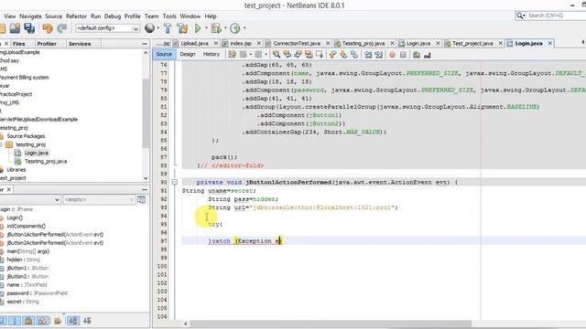Click the search magnifier icon in search box
Image resolution: width=586 pixels, height=329 pixels.
click(519, 16)
